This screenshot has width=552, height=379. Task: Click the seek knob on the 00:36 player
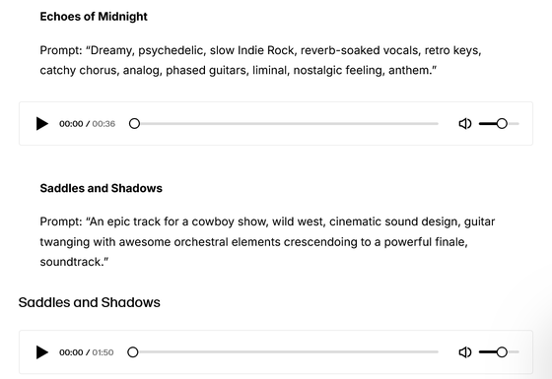tap(134, 124)
